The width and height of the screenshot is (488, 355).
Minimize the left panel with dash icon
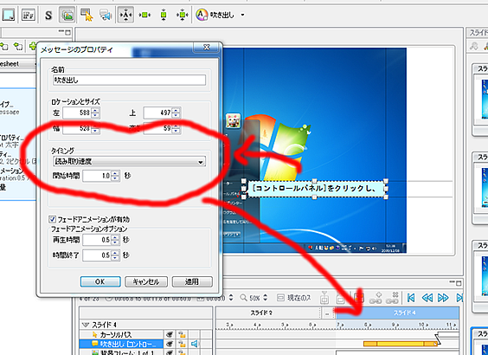61,31
